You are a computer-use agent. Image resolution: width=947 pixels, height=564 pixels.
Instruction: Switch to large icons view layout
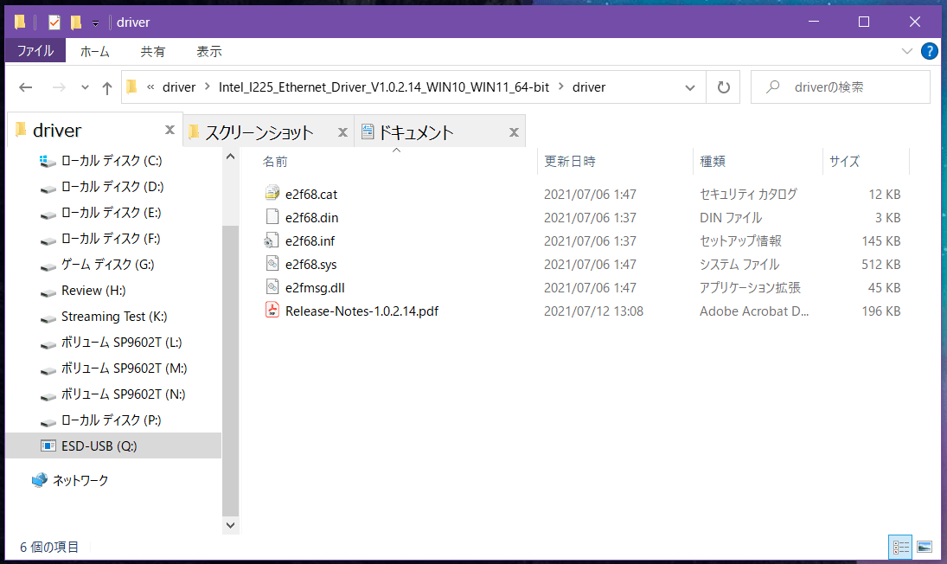point(925,547)
